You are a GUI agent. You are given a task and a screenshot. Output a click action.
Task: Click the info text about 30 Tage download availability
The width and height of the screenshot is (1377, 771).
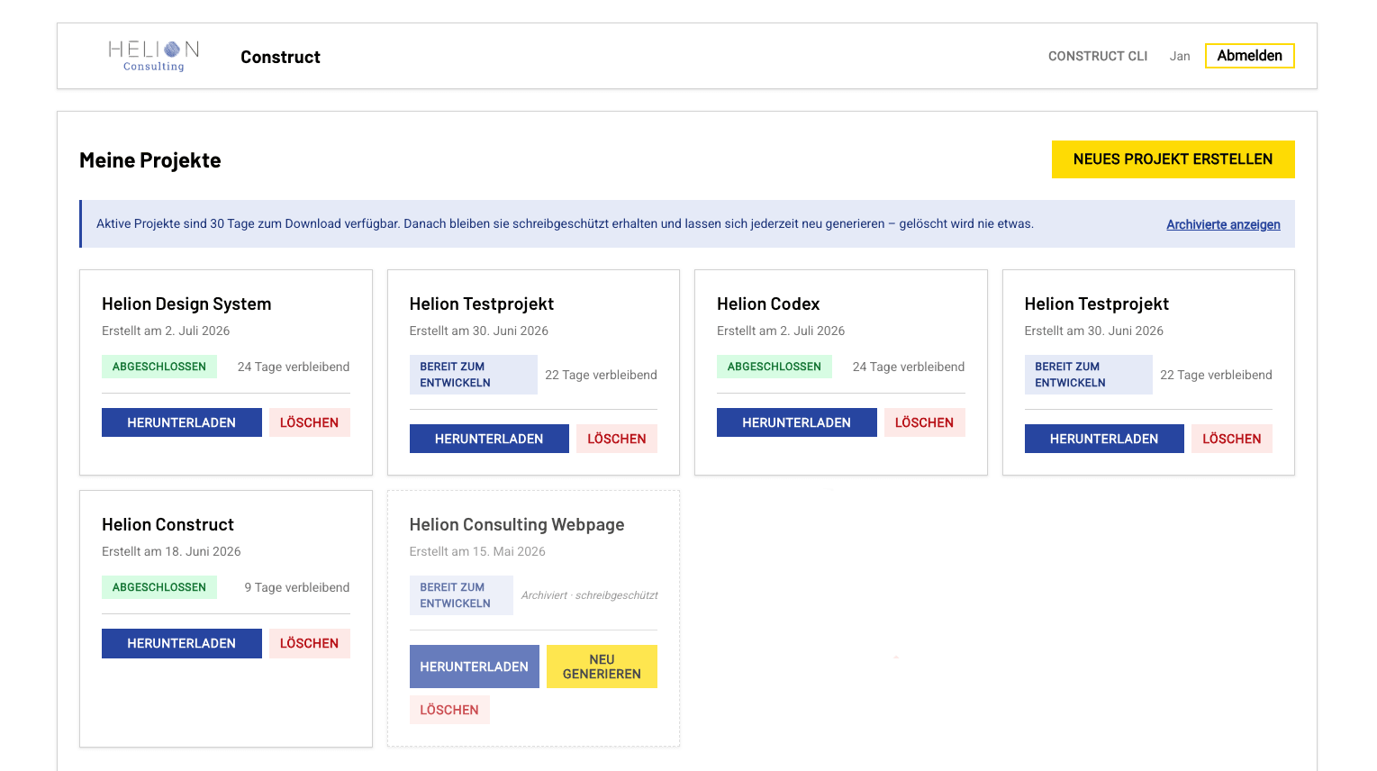click(x=565, y=223)
